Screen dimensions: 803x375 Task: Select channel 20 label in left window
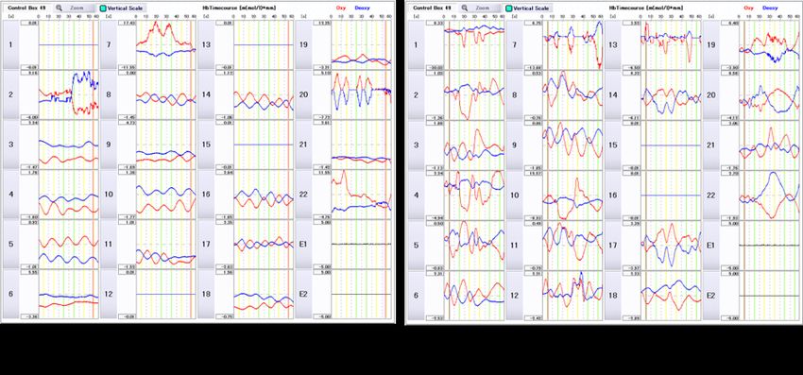(303, 94)
